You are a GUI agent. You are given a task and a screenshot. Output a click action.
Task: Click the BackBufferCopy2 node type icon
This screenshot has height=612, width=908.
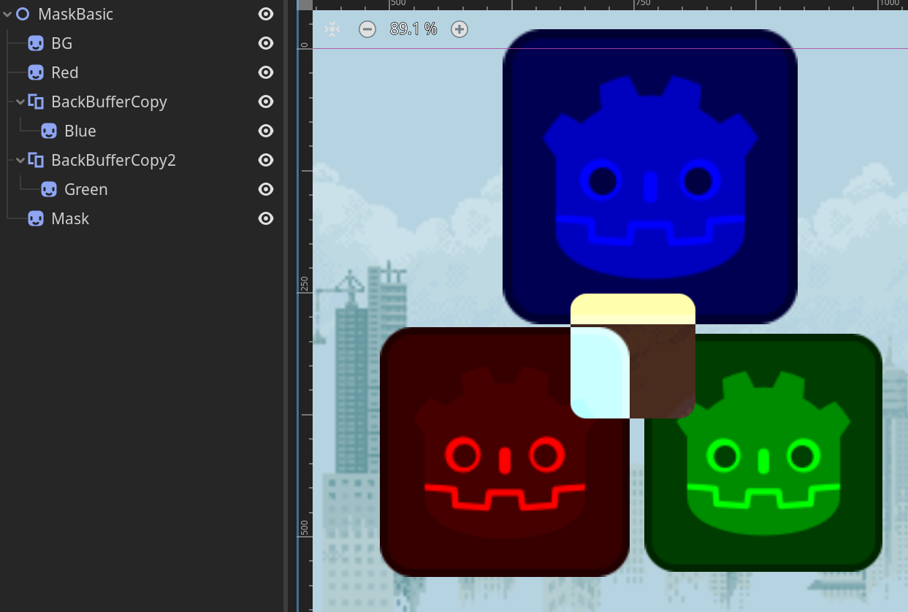click(x=36, y=160)
